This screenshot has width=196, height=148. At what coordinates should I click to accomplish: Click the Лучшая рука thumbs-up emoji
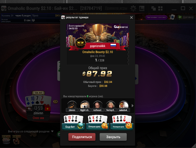[105, 126]
